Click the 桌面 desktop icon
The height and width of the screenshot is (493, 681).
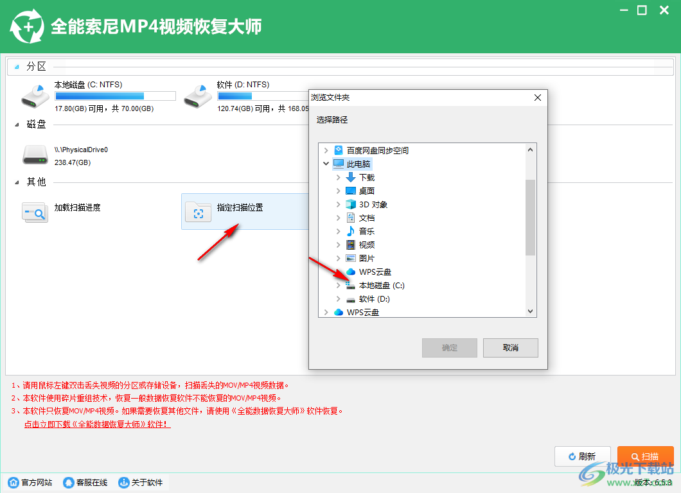click(x=351, y=191)
